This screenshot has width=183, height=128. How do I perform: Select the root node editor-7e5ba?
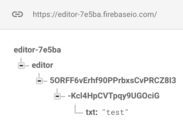(37, 50)
